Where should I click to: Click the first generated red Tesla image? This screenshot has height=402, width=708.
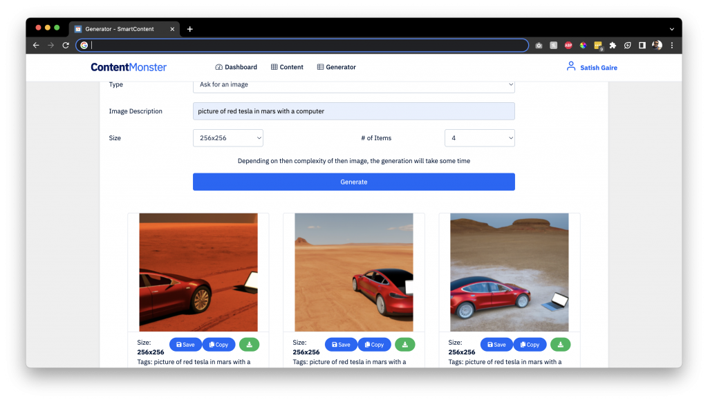[198, 273]
